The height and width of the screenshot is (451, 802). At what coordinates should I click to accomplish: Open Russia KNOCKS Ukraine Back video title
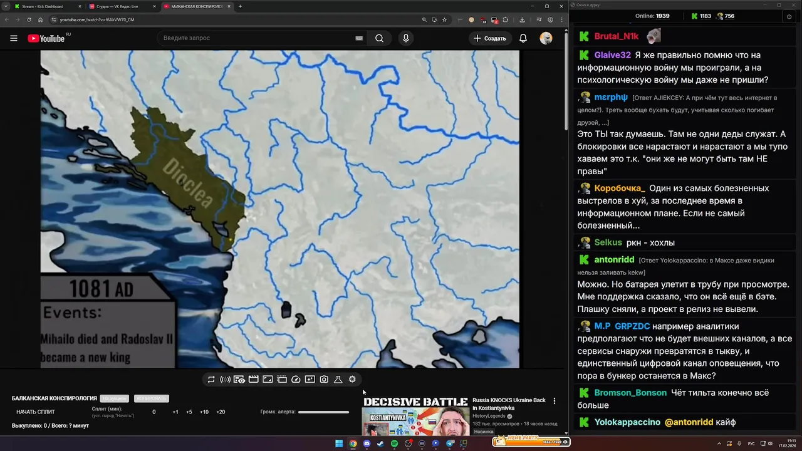pyautogui.click(x=509, y=404)
